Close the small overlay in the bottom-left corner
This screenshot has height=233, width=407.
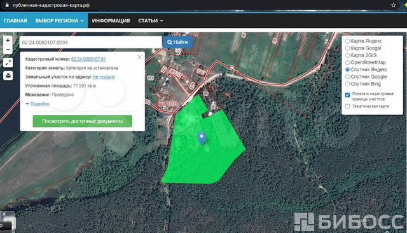[4, 214]
